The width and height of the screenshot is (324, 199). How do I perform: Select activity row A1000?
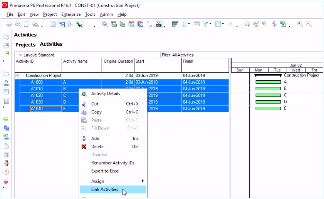(122, 82)
